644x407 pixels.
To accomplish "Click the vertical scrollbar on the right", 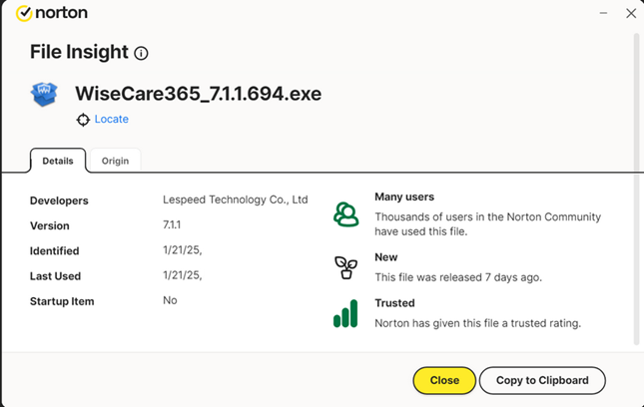I will pyautogui.click(x=637, y=190).
